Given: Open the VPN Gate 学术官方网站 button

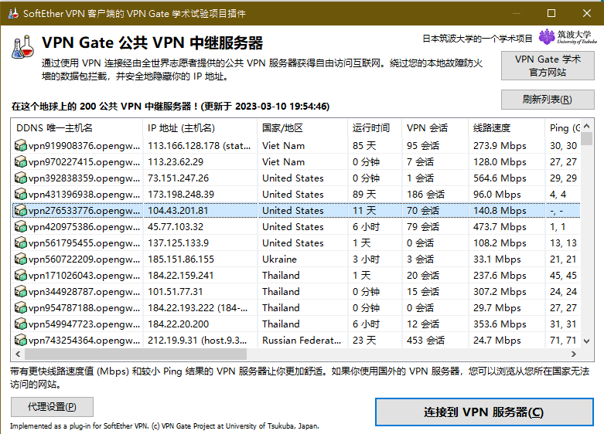Looking at the screenshot, I should click(x=548, y=66).
